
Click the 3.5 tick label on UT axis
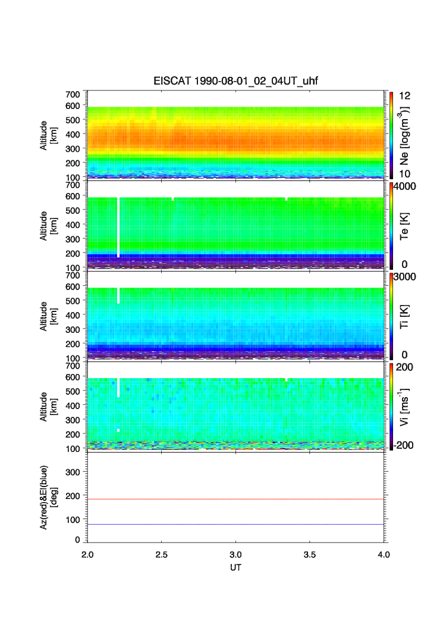[x=310, y=554]
